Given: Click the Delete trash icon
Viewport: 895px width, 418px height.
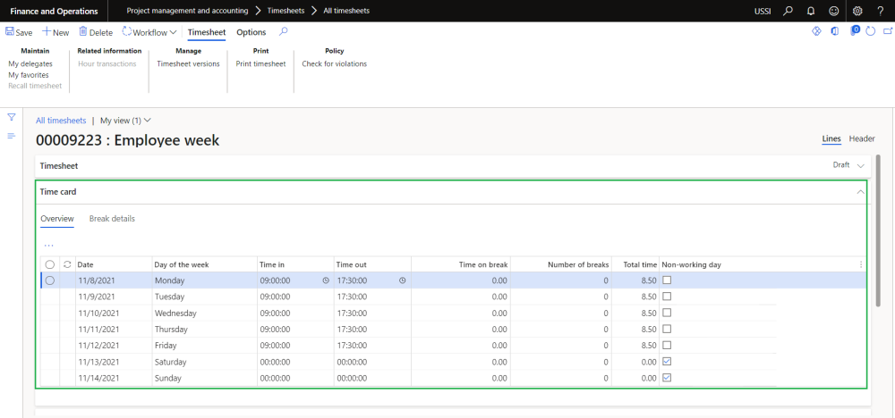Looking at the screenshot, I should point(83,32).
